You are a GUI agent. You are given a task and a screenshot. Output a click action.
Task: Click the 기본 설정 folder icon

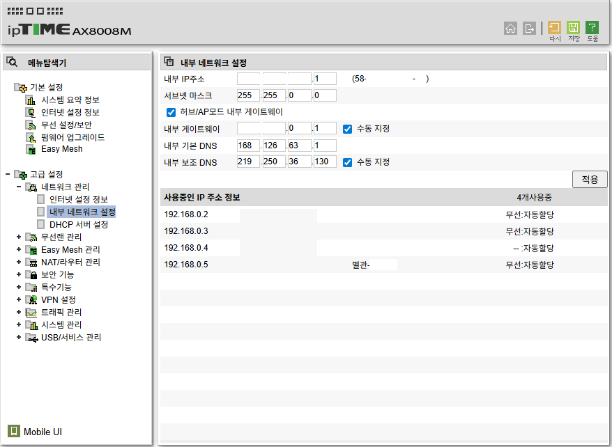click(21, 87)
